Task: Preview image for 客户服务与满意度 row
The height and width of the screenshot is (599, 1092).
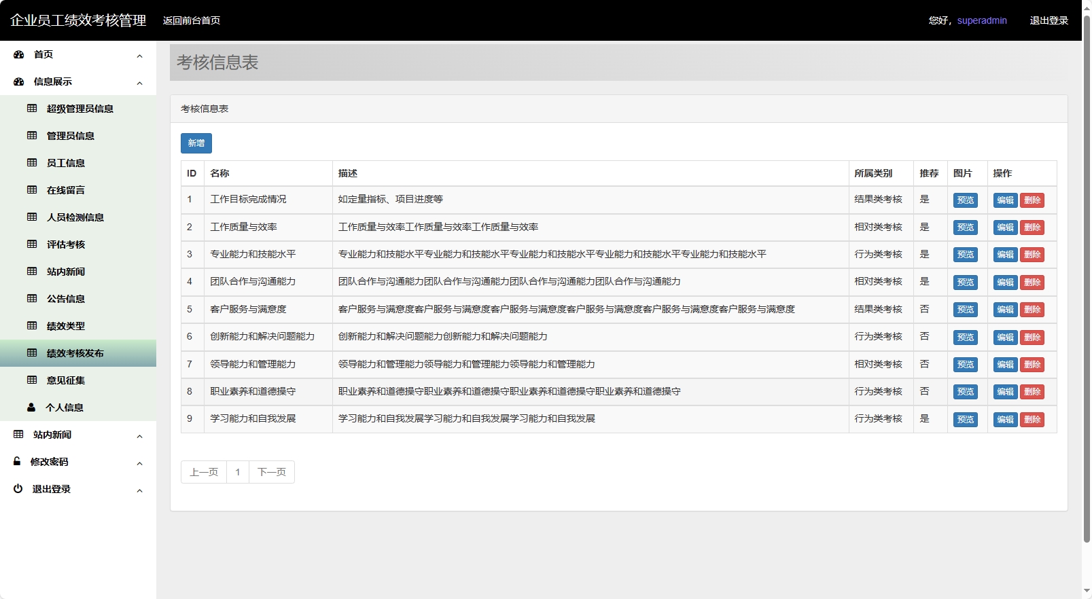Action: [966, 310]
